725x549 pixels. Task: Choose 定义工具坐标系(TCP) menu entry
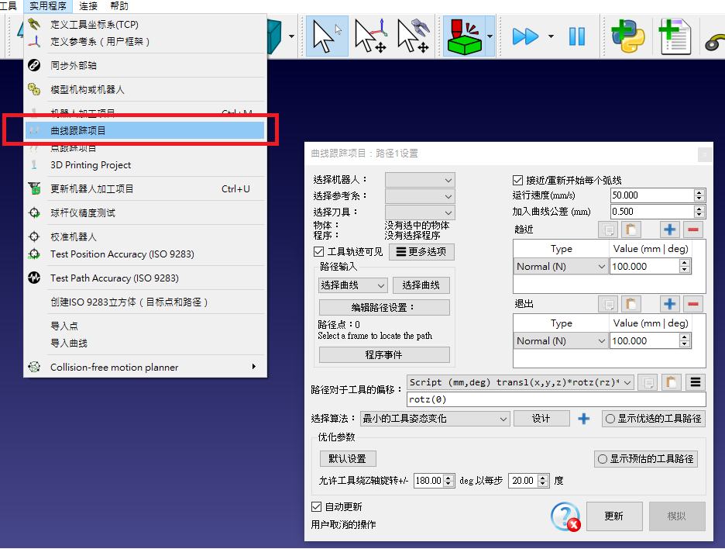click(x=145, y=25)
